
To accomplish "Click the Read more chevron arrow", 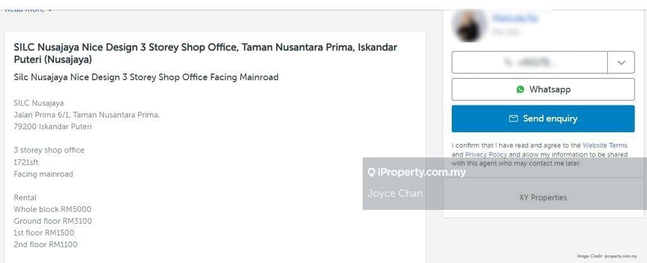I will pos(50,9).
